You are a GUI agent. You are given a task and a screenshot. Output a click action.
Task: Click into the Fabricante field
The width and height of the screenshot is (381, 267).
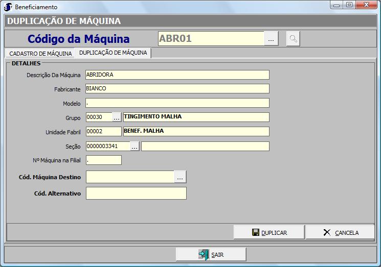click(x=177, y=89)
